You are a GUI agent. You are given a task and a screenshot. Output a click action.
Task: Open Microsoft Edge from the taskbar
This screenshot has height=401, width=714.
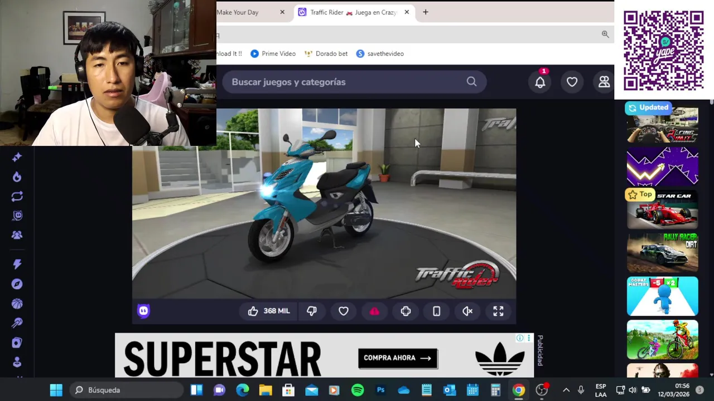242,390
